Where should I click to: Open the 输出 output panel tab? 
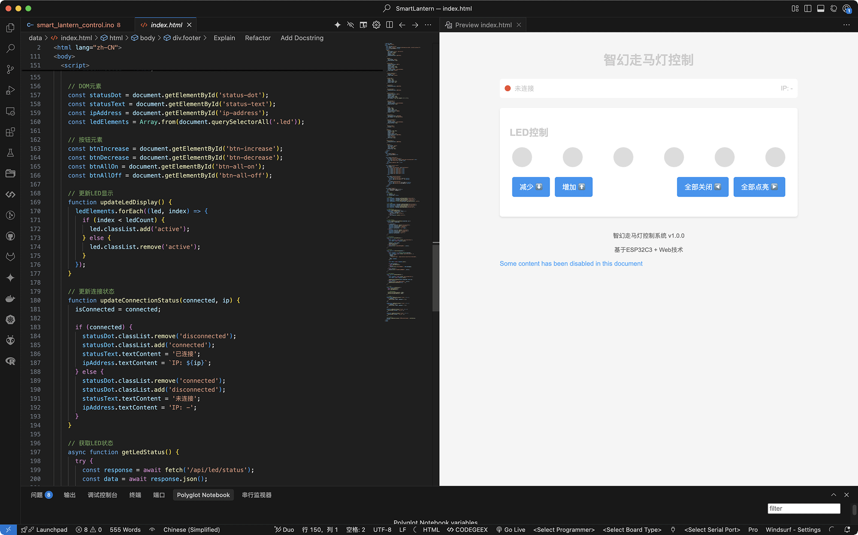69,495
